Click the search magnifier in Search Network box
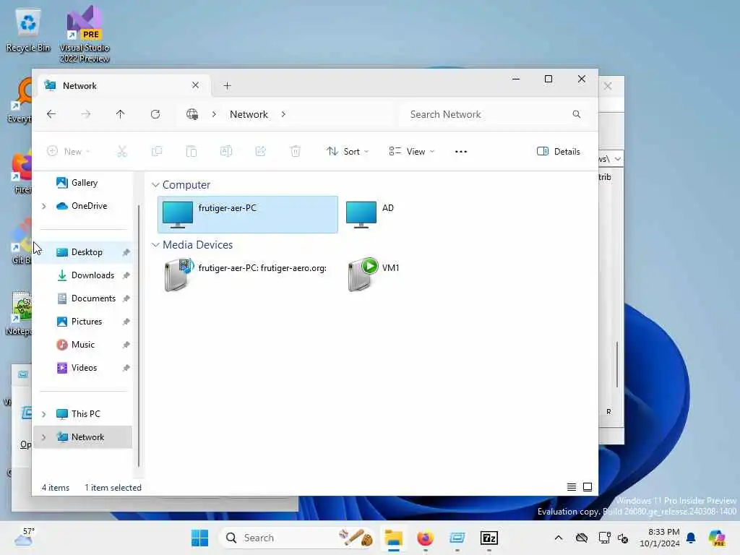 pos(576,114)
